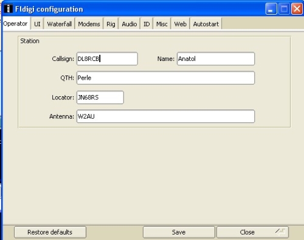Save the configuration
This screenshot has width=304, height=240.
(179, 232)
